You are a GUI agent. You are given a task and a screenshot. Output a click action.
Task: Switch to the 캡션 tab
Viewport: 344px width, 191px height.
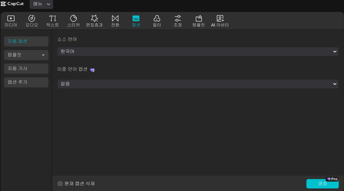[x=136, y=20]
